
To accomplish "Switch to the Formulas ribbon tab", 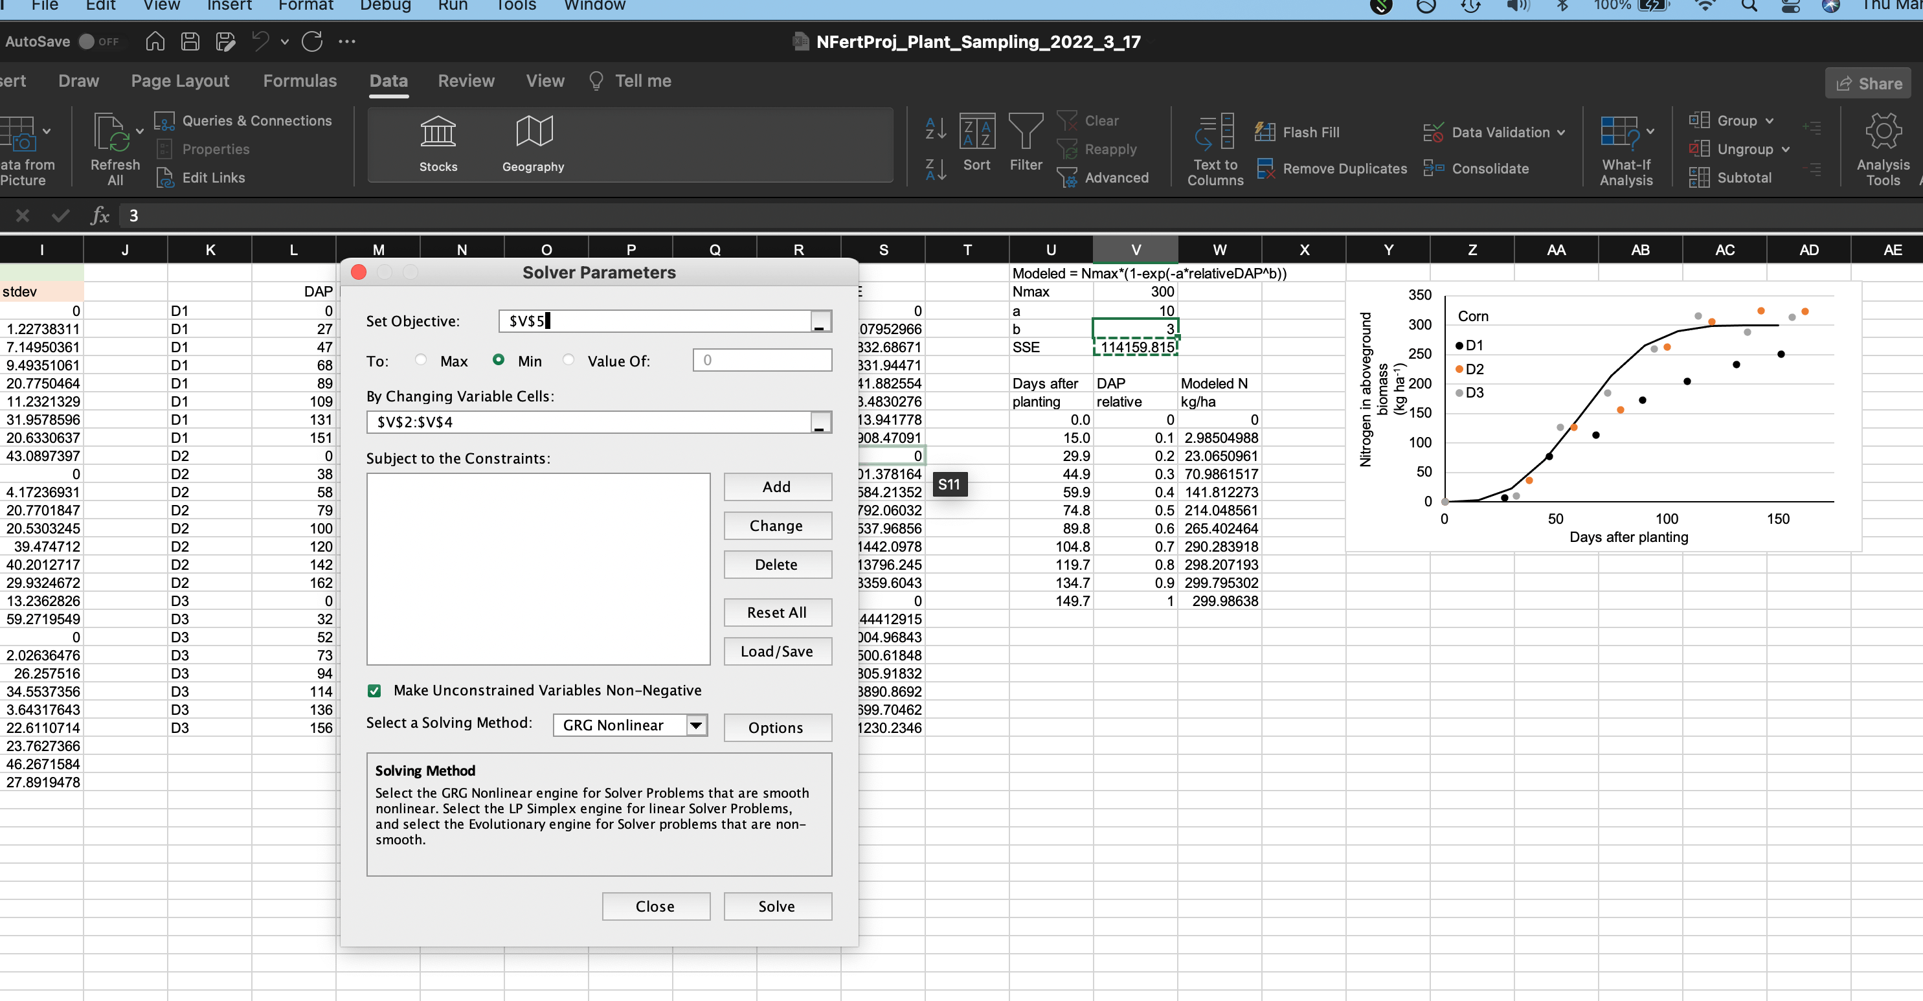I will (299, 81).
